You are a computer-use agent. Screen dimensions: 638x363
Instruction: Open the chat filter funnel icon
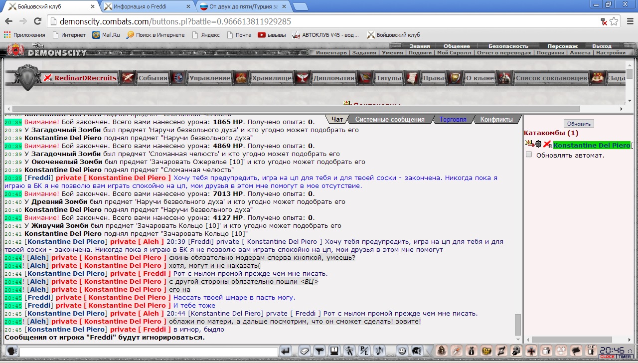pos(319,351)
